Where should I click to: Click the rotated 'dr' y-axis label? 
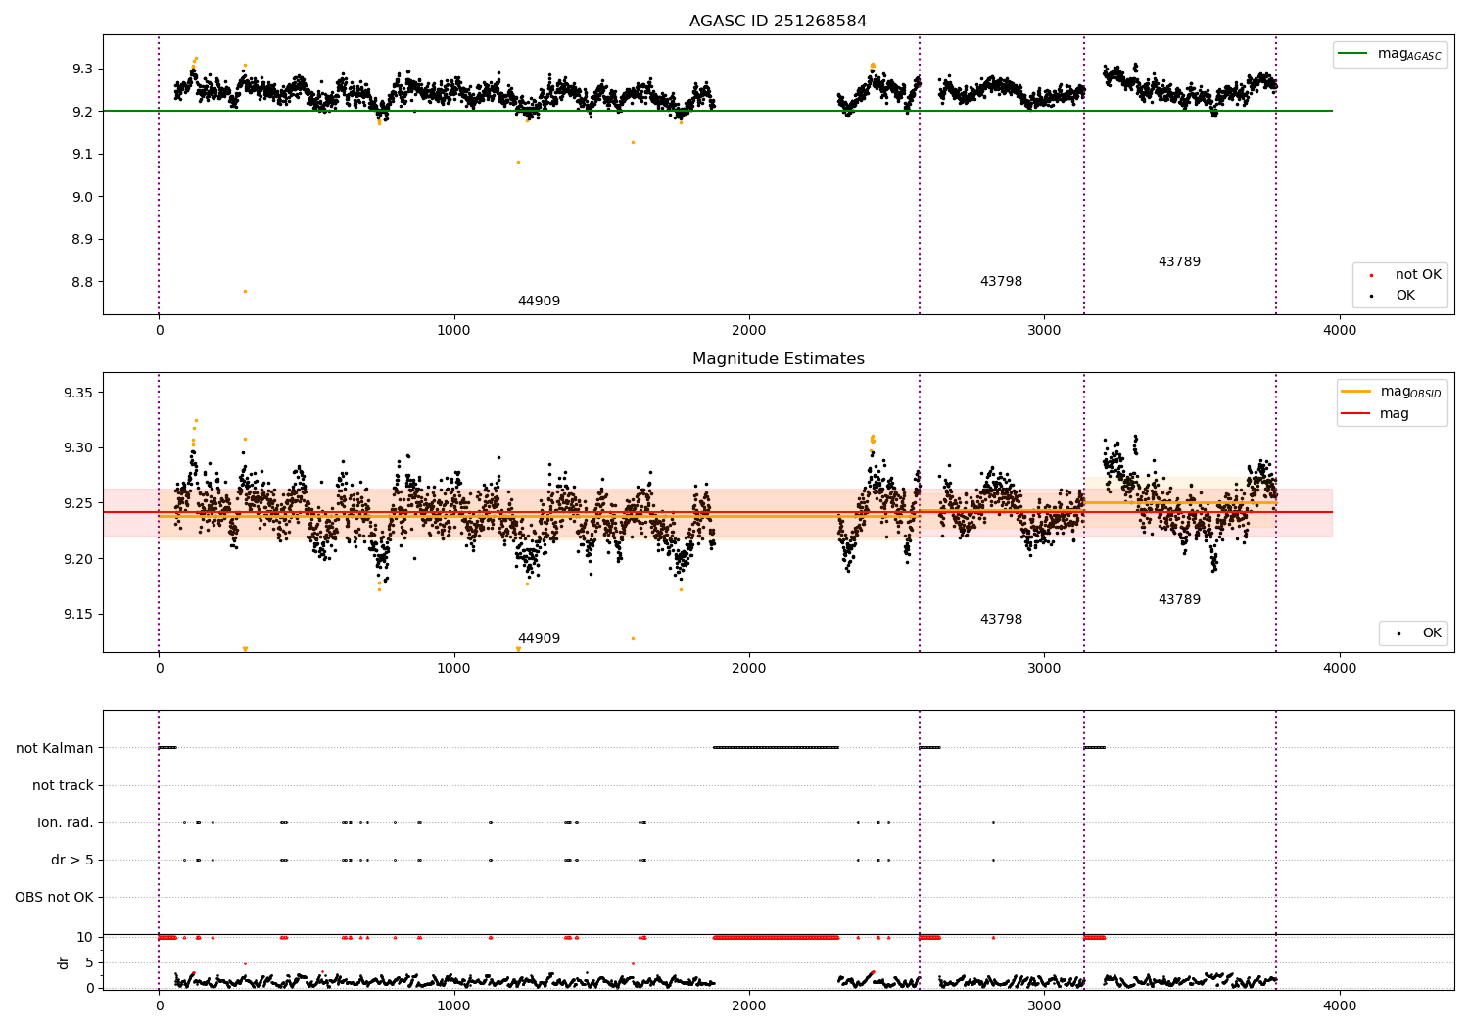pyautogui.click(x=64, y=962)
